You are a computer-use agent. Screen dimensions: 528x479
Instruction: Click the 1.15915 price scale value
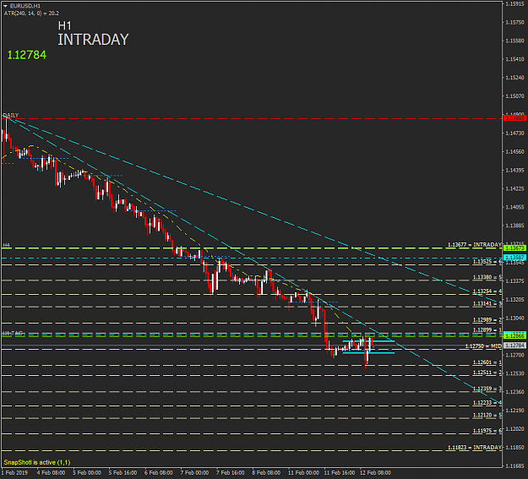pyautogui.click(x=514, y=3)
